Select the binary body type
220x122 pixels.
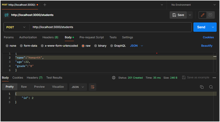pos(100,46)
